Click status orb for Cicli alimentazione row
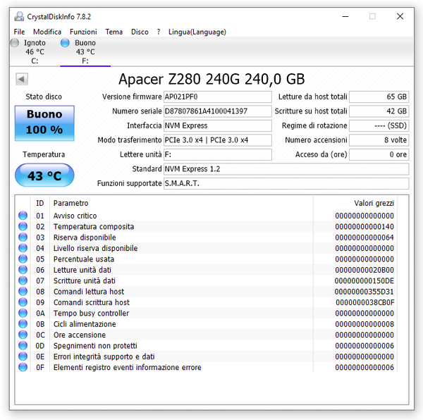The height and width of the screenshot is (420, 423). pyautogui.click(x=23, y=323)
